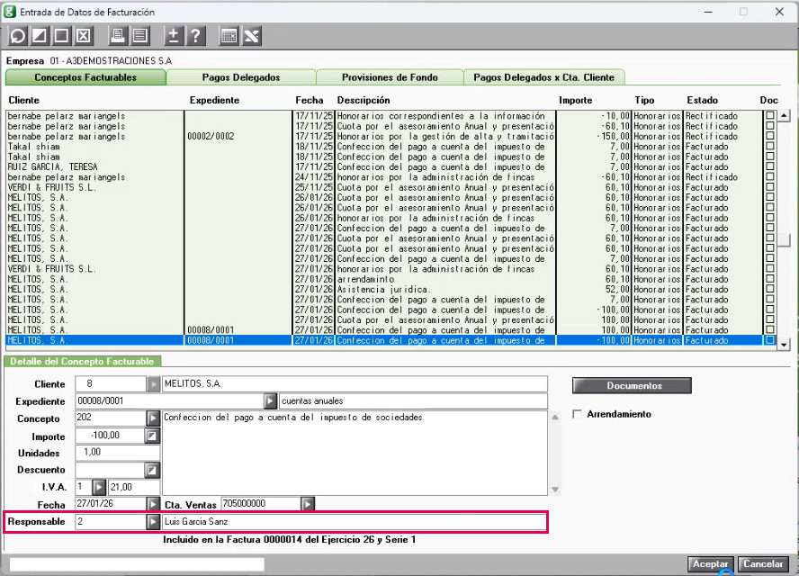Tick the Doc checkbox on the arrendaminto row
Screen dimensions: 799x576
769,279
